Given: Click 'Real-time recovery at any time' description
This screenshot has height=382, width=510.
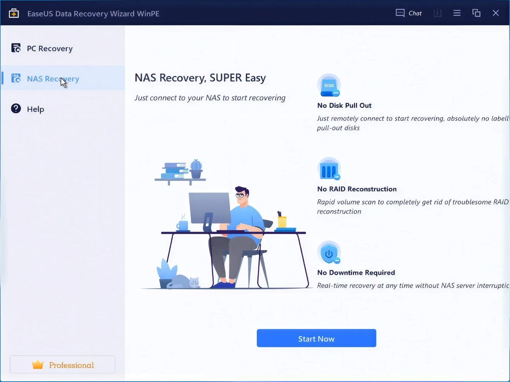Looking at the screenshot, I should point(413,285).
